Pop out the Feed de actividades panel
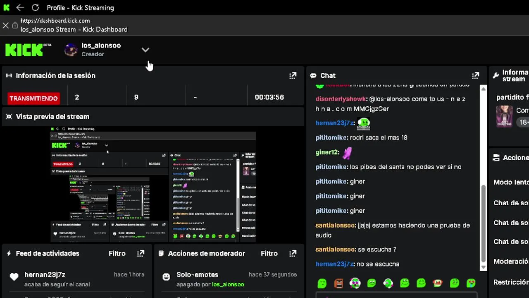This screenshot has height=298, width=529. 141,253
